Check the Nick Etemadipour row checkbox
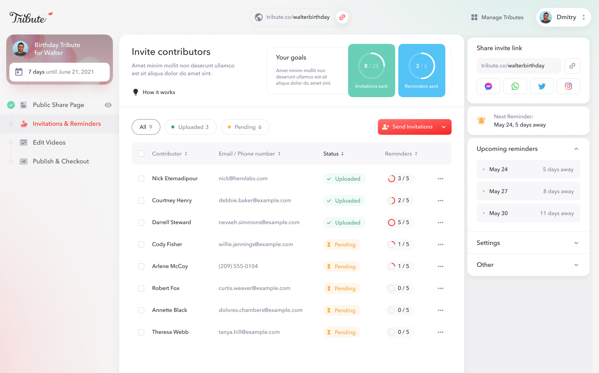The image size is (599, 373). tap(141, 179)
